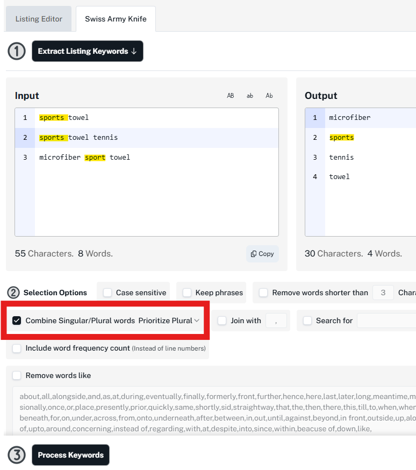Click the step 1 circled number icon

17,51
